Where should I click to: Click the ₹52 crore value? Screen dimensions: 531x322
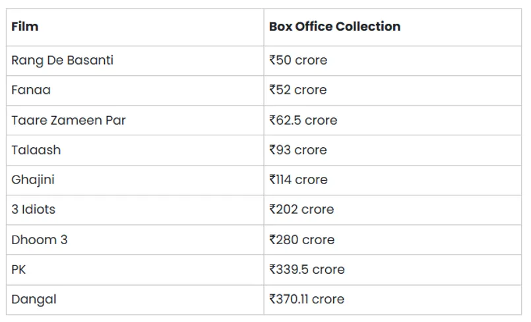tap(298, 90)
